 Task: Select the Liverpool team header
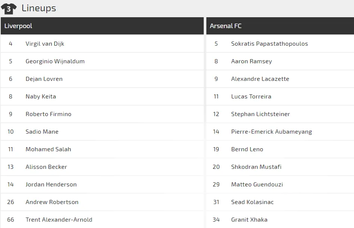click(18, 26)
